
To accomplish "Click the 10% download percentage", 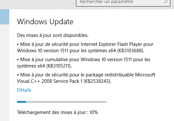I will click(94, 112).
